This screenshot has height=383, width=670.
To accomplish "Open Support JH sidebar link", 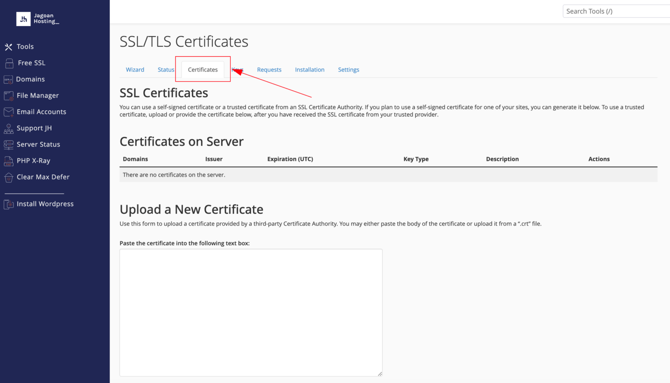I will click(x=34, y=128).
